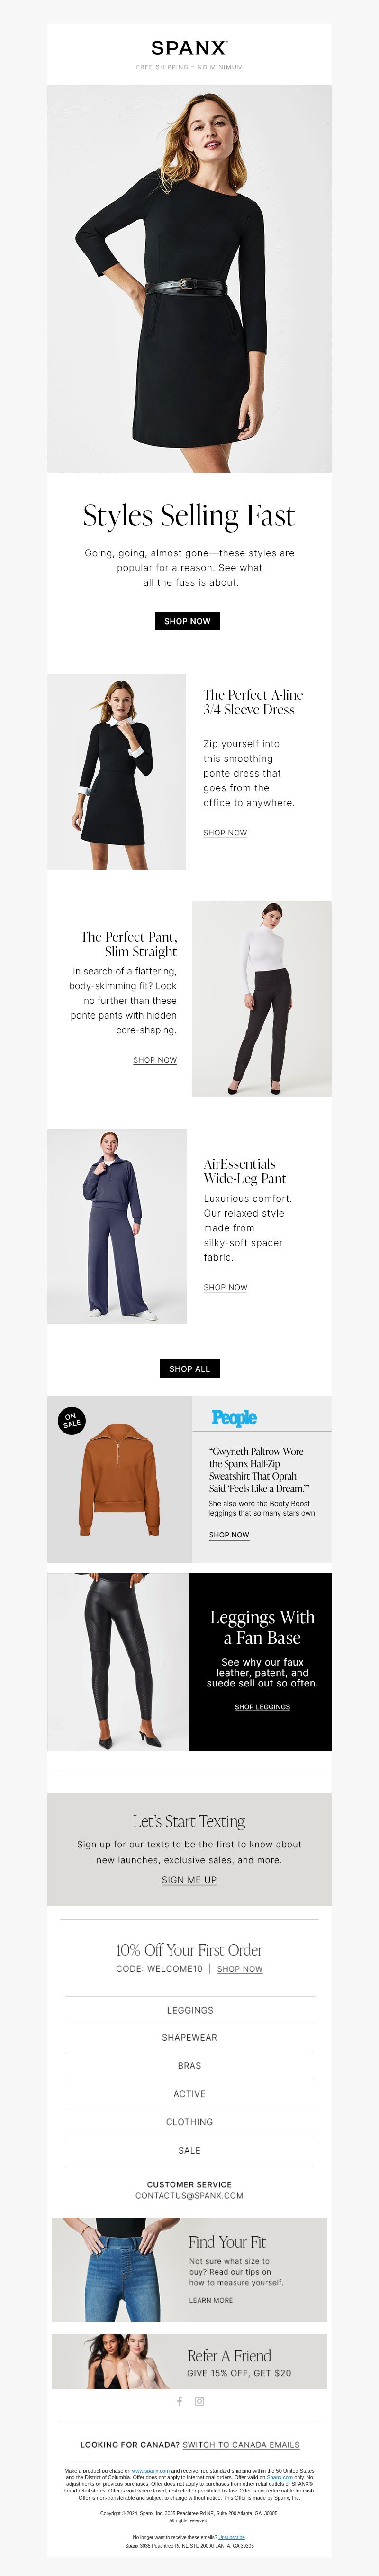Open the Shop Leggings link
Viewport: 379px width, 2576px height.
coord(262,1707)
